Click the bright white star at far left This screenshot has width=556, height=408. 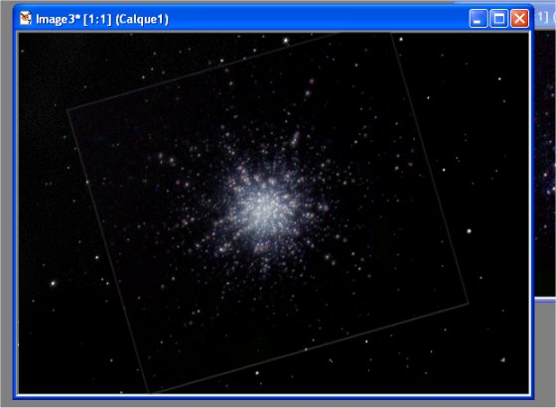coord(54,283)
